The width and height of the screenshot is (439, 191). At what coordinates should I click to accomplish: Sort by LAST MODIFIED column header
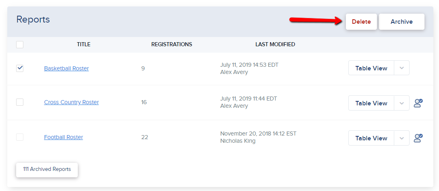[x=275, y=44]
